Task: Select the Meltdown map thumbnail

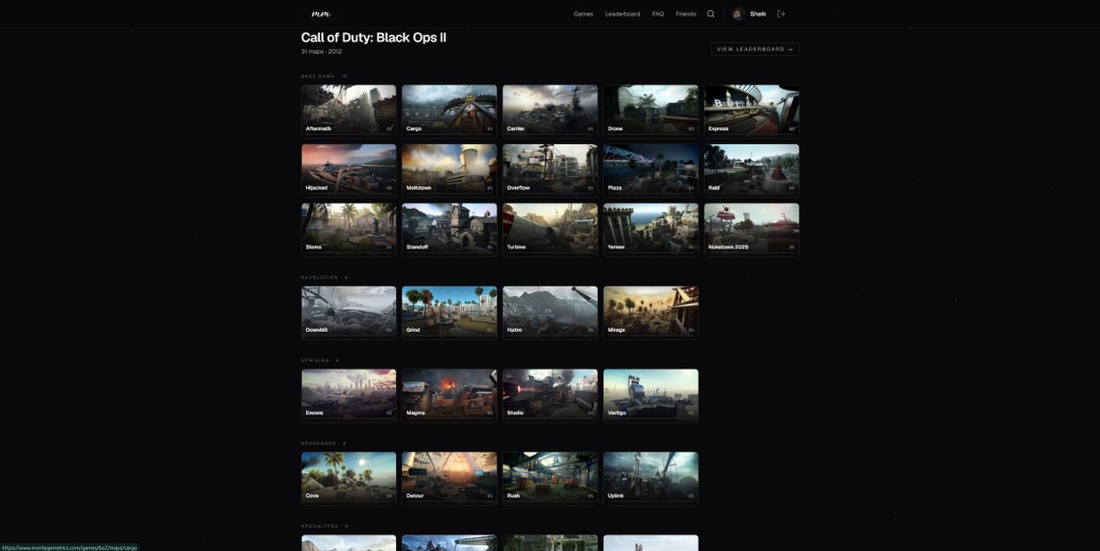Action: click(x=450, y=170)
